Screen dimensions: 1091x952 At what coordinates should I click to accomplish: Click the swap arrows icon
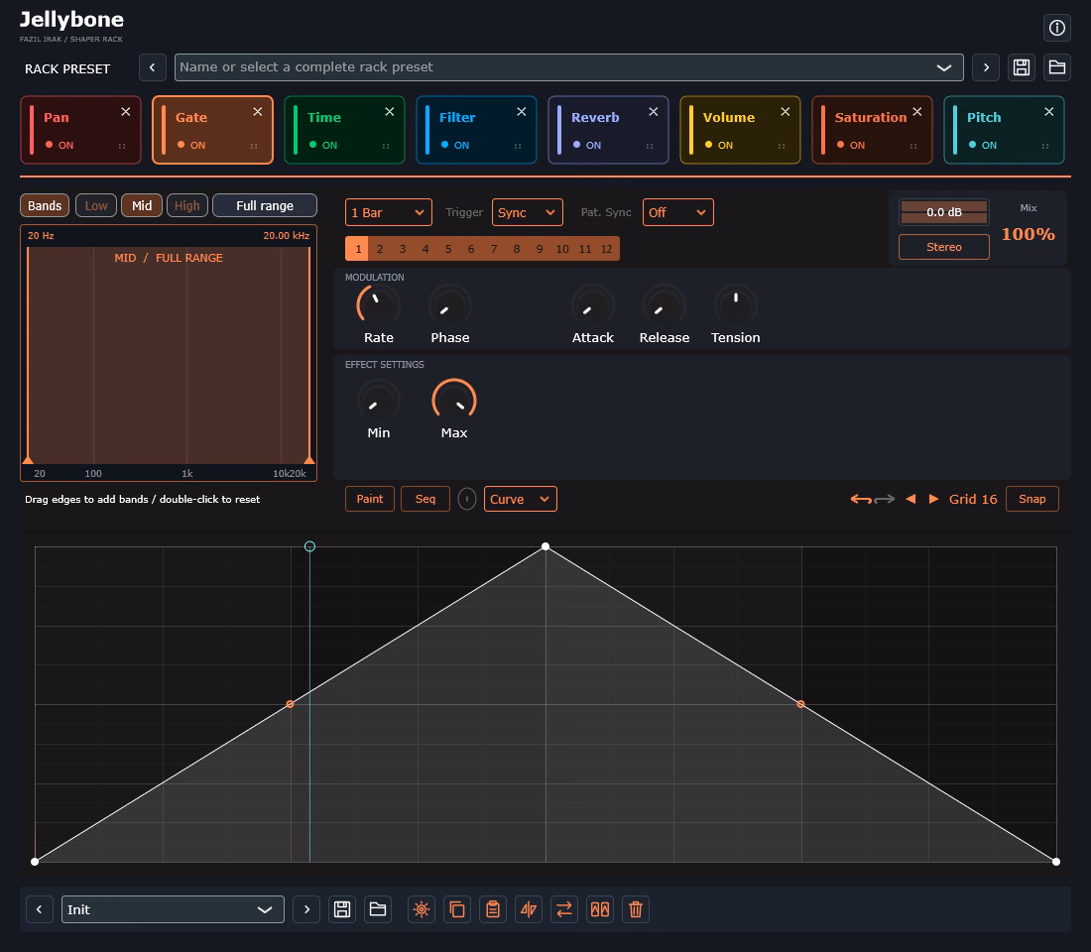(x=564, y=909)
